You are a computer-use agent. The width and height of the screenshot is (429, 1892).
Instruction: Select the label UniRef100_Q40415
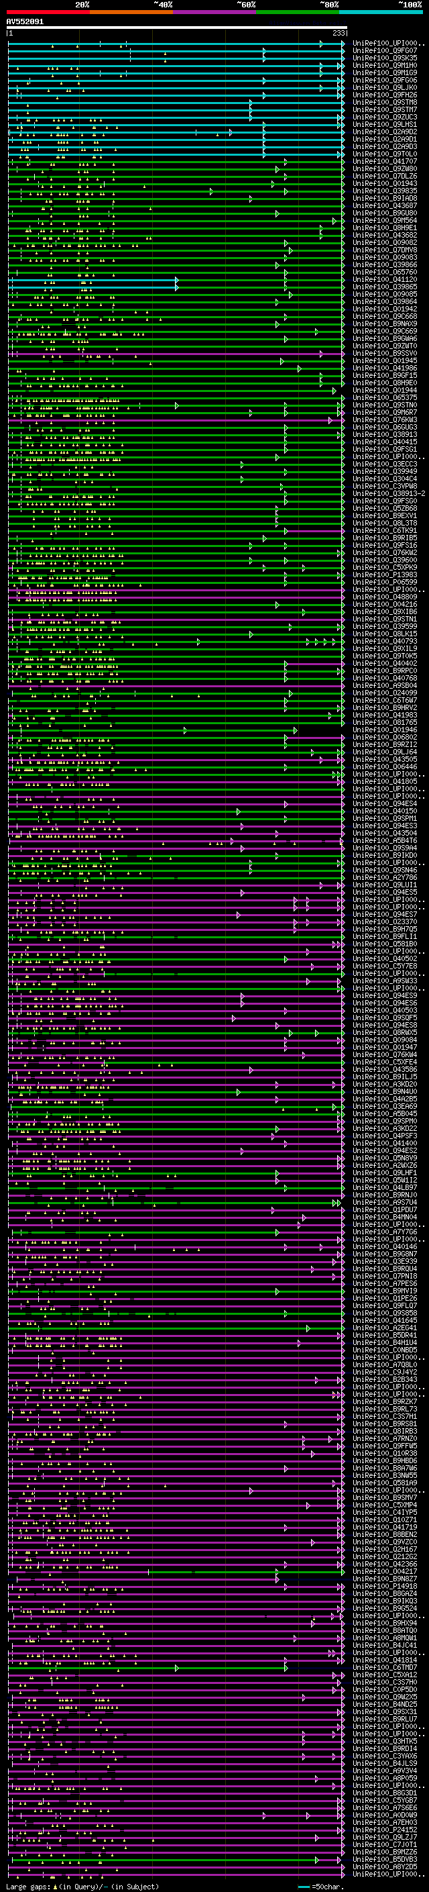pyautogui.click(x=385, y=442)
